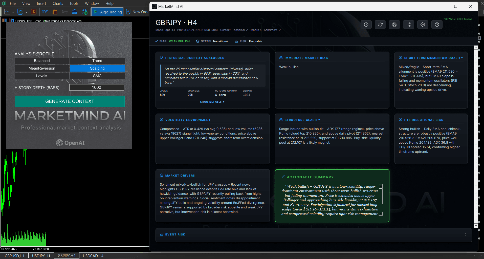Select the Scalping analysis profile
Screen dimensions: 484x259
click(97, 68)
